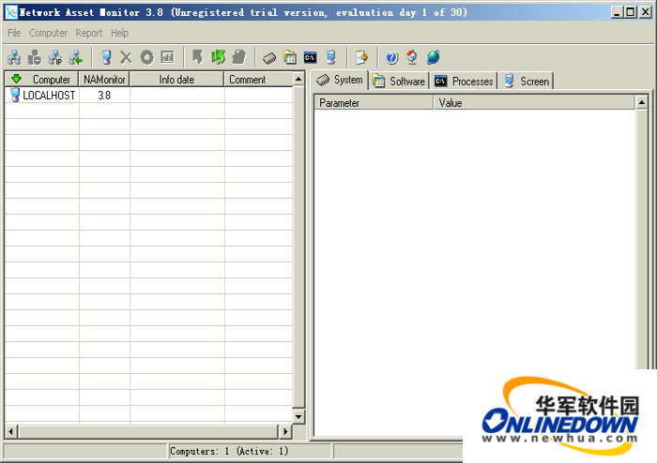Click the Parameter column header

pyautogui.click(x=374, y=102)
